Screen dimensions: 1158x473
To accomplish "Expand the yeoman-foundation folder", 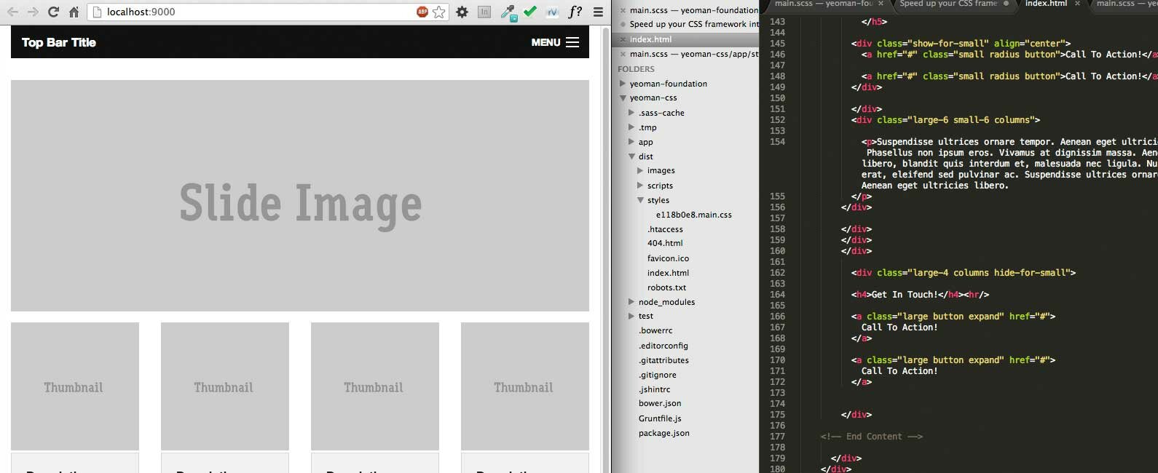I will 623,84.
